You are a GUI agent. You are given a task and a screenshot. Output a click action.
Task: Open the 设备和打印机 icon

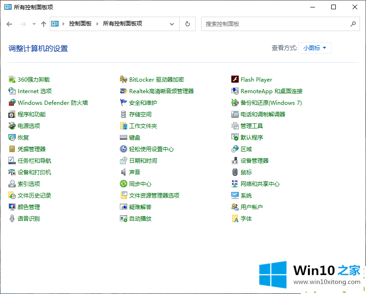(x=12, y=172)
